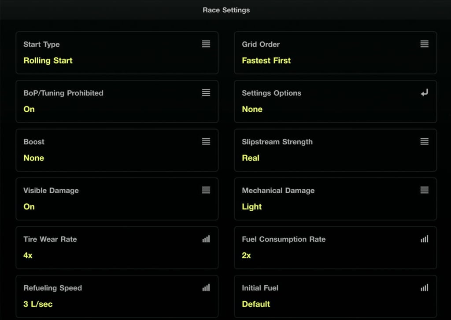The height and width of the screenshot is (320, 451).
Task: Click the Slipstream Strength Real value
Action: point(251,158)
